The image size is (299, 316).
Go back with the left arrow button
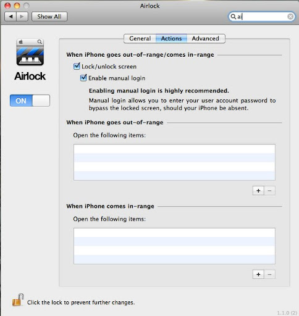(11, 17)
